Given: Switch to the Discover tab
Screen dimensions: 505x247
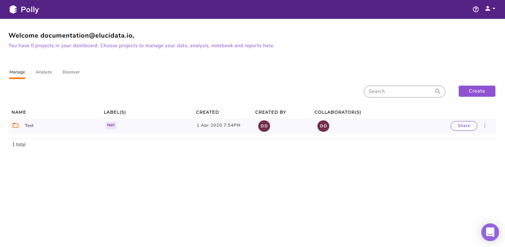Looking at the screenshot, I should coord(71,72).
